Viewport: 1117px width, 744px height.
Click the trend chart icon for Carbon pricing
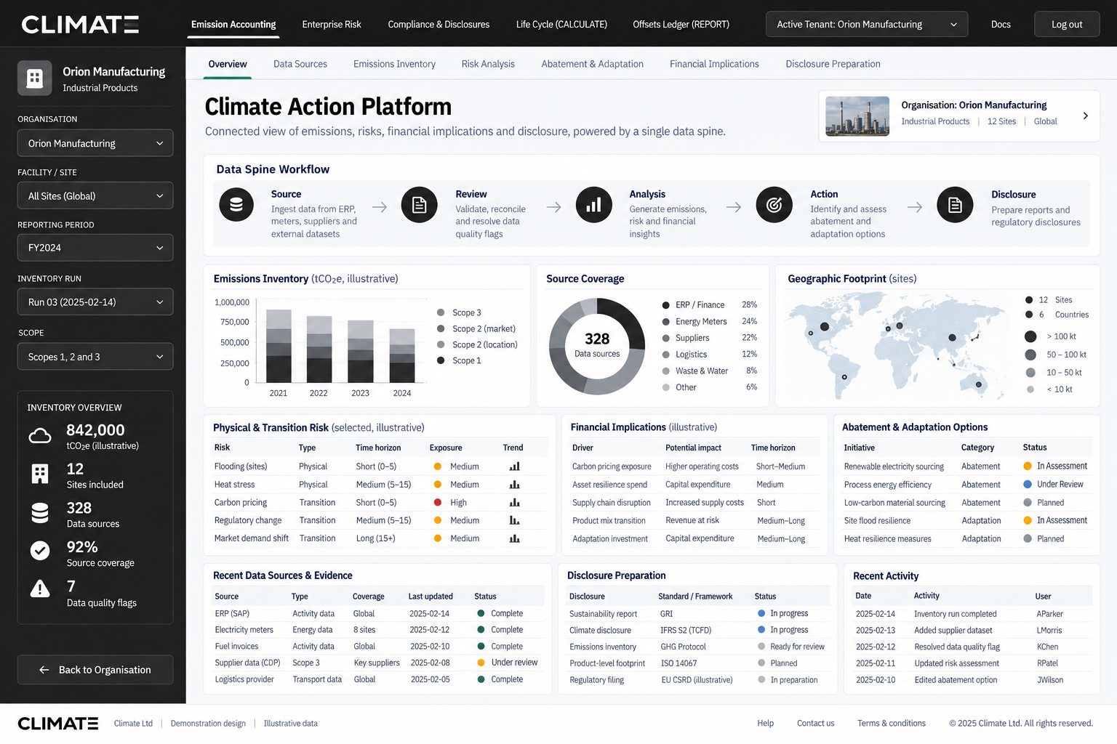pos(515,502)
